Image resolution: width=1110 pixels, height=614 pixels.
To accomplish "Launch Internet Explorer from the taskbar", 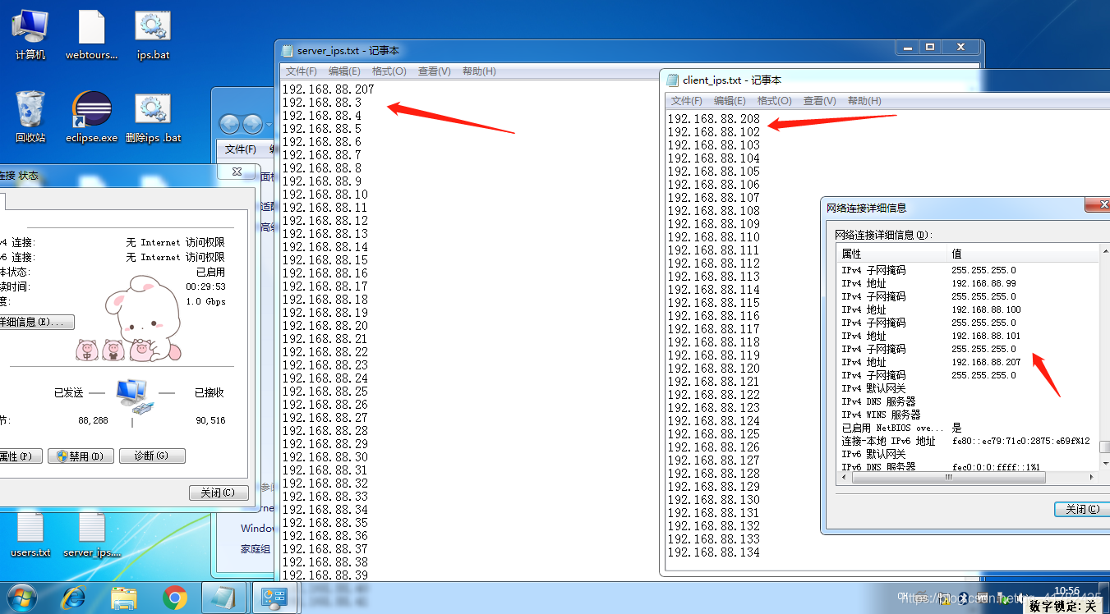I will pyautogui.click(x=74, y=598).
